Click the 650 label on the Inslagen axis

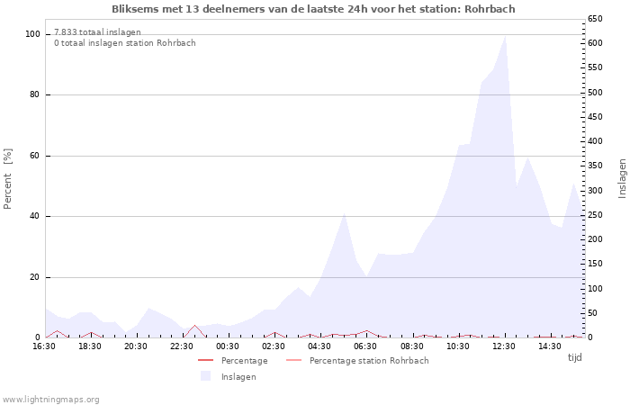tap(594, 19)
